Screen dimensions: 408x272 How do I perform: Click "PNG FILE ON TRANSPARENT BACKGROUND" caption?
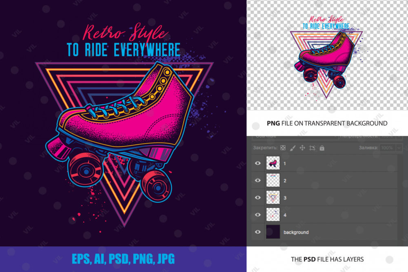327,123
